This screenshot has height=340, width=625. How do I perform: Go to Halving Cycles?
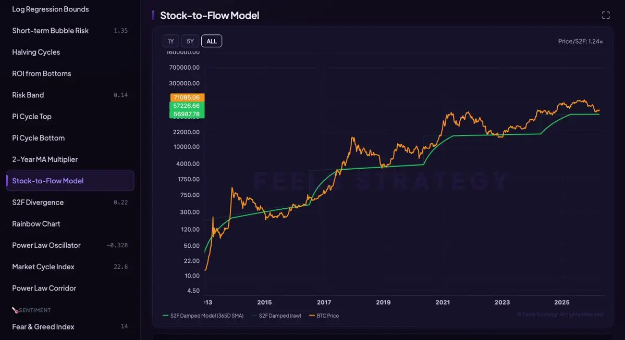point(36,52)
